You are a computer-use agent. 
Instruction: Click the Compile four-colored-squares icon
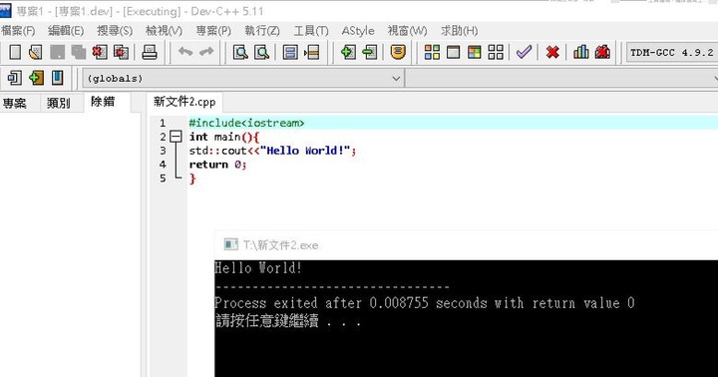click(x=432, y=52)
